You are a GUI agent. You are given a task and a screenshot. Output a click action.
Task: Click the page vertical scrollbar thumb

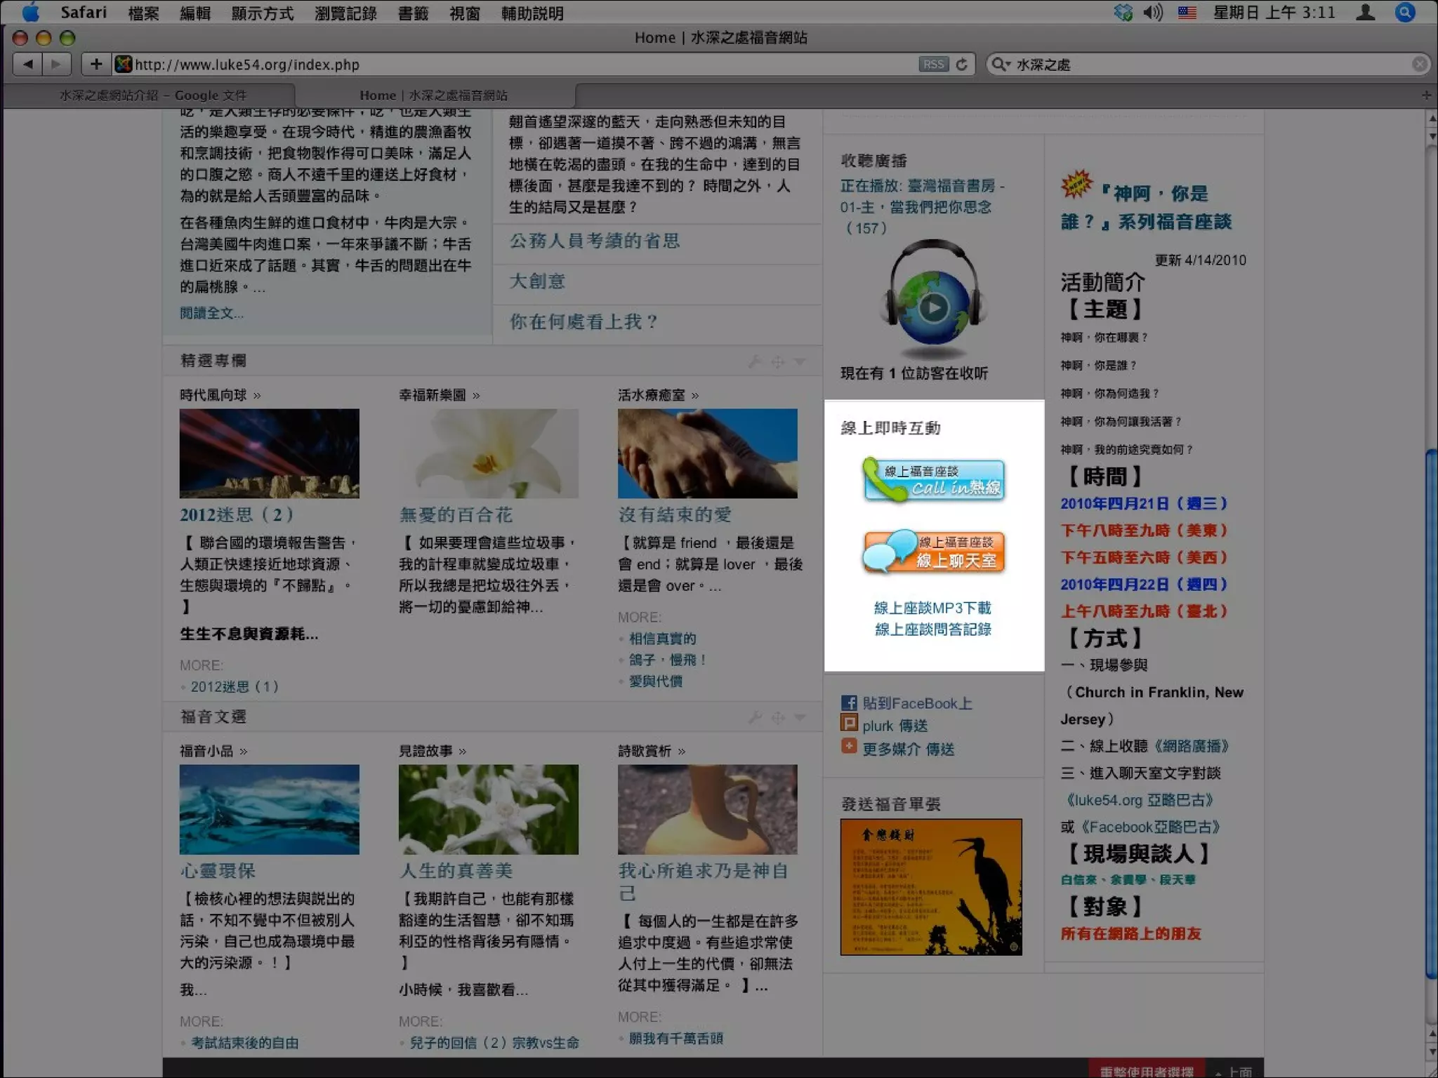coord(1431,716)
